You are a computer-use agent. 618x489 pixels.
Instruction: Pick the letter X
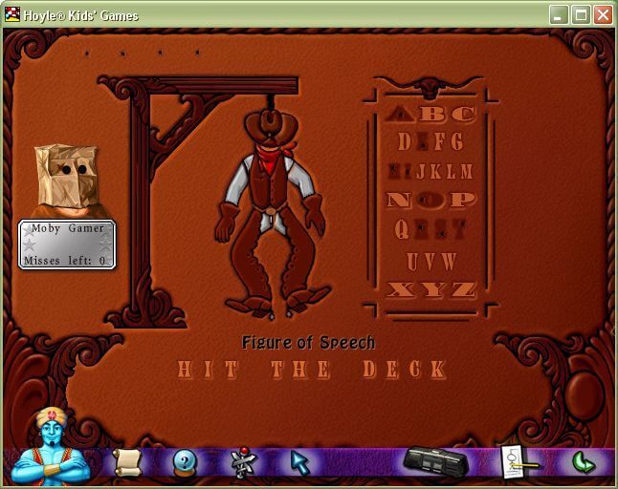401,290
